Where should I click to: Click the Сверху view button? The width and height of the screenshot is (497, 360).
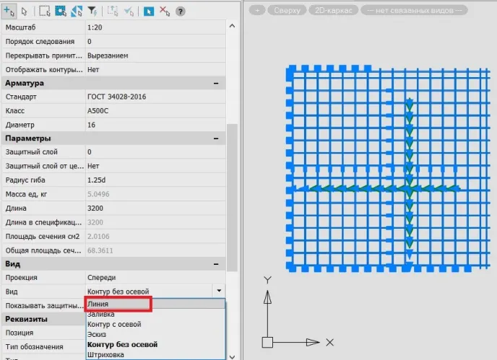coord(287,11)
